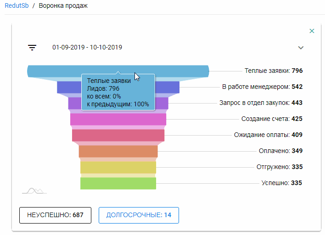
Task: Click the label Запрос в отдел закупок: 443
Action: (261, 103)
